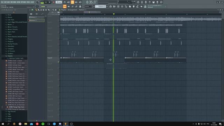Select the playlist paint brush tool
Screen dimensions: 224x126
(x=38, y=10)
